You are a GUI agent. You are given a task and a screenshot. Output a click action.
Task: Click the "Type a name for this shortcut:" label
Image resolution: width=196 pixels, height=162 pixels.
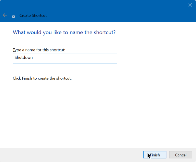coord(39,50)
